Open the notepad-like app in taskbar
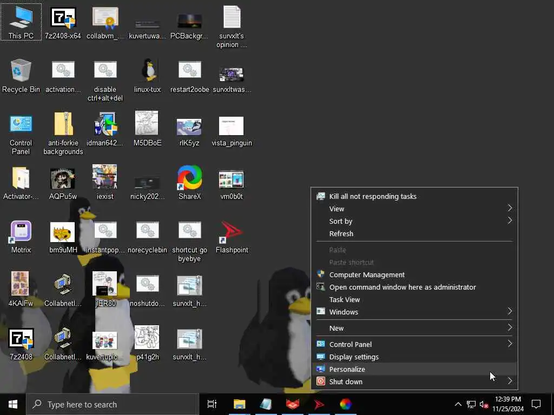Image resolution: width=554 pixels, height=415 pixels. pos(266,404)
